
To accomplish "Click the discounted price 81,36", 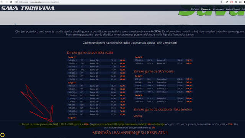I will coord(122,114).
